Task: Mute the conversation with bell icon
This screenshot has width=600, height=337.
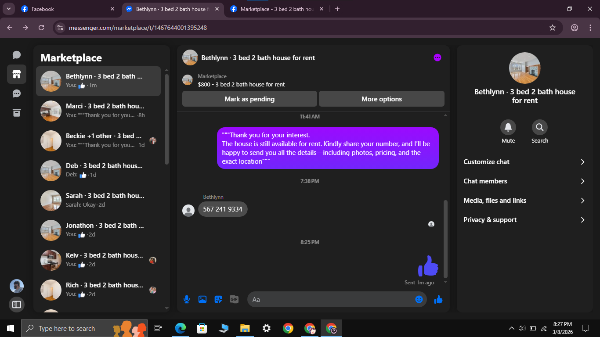Action: coord(508,127)
